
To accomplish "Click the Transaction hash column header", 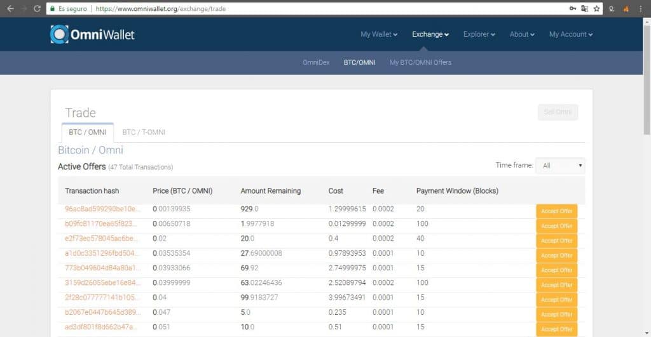I will tap(92, 190).
